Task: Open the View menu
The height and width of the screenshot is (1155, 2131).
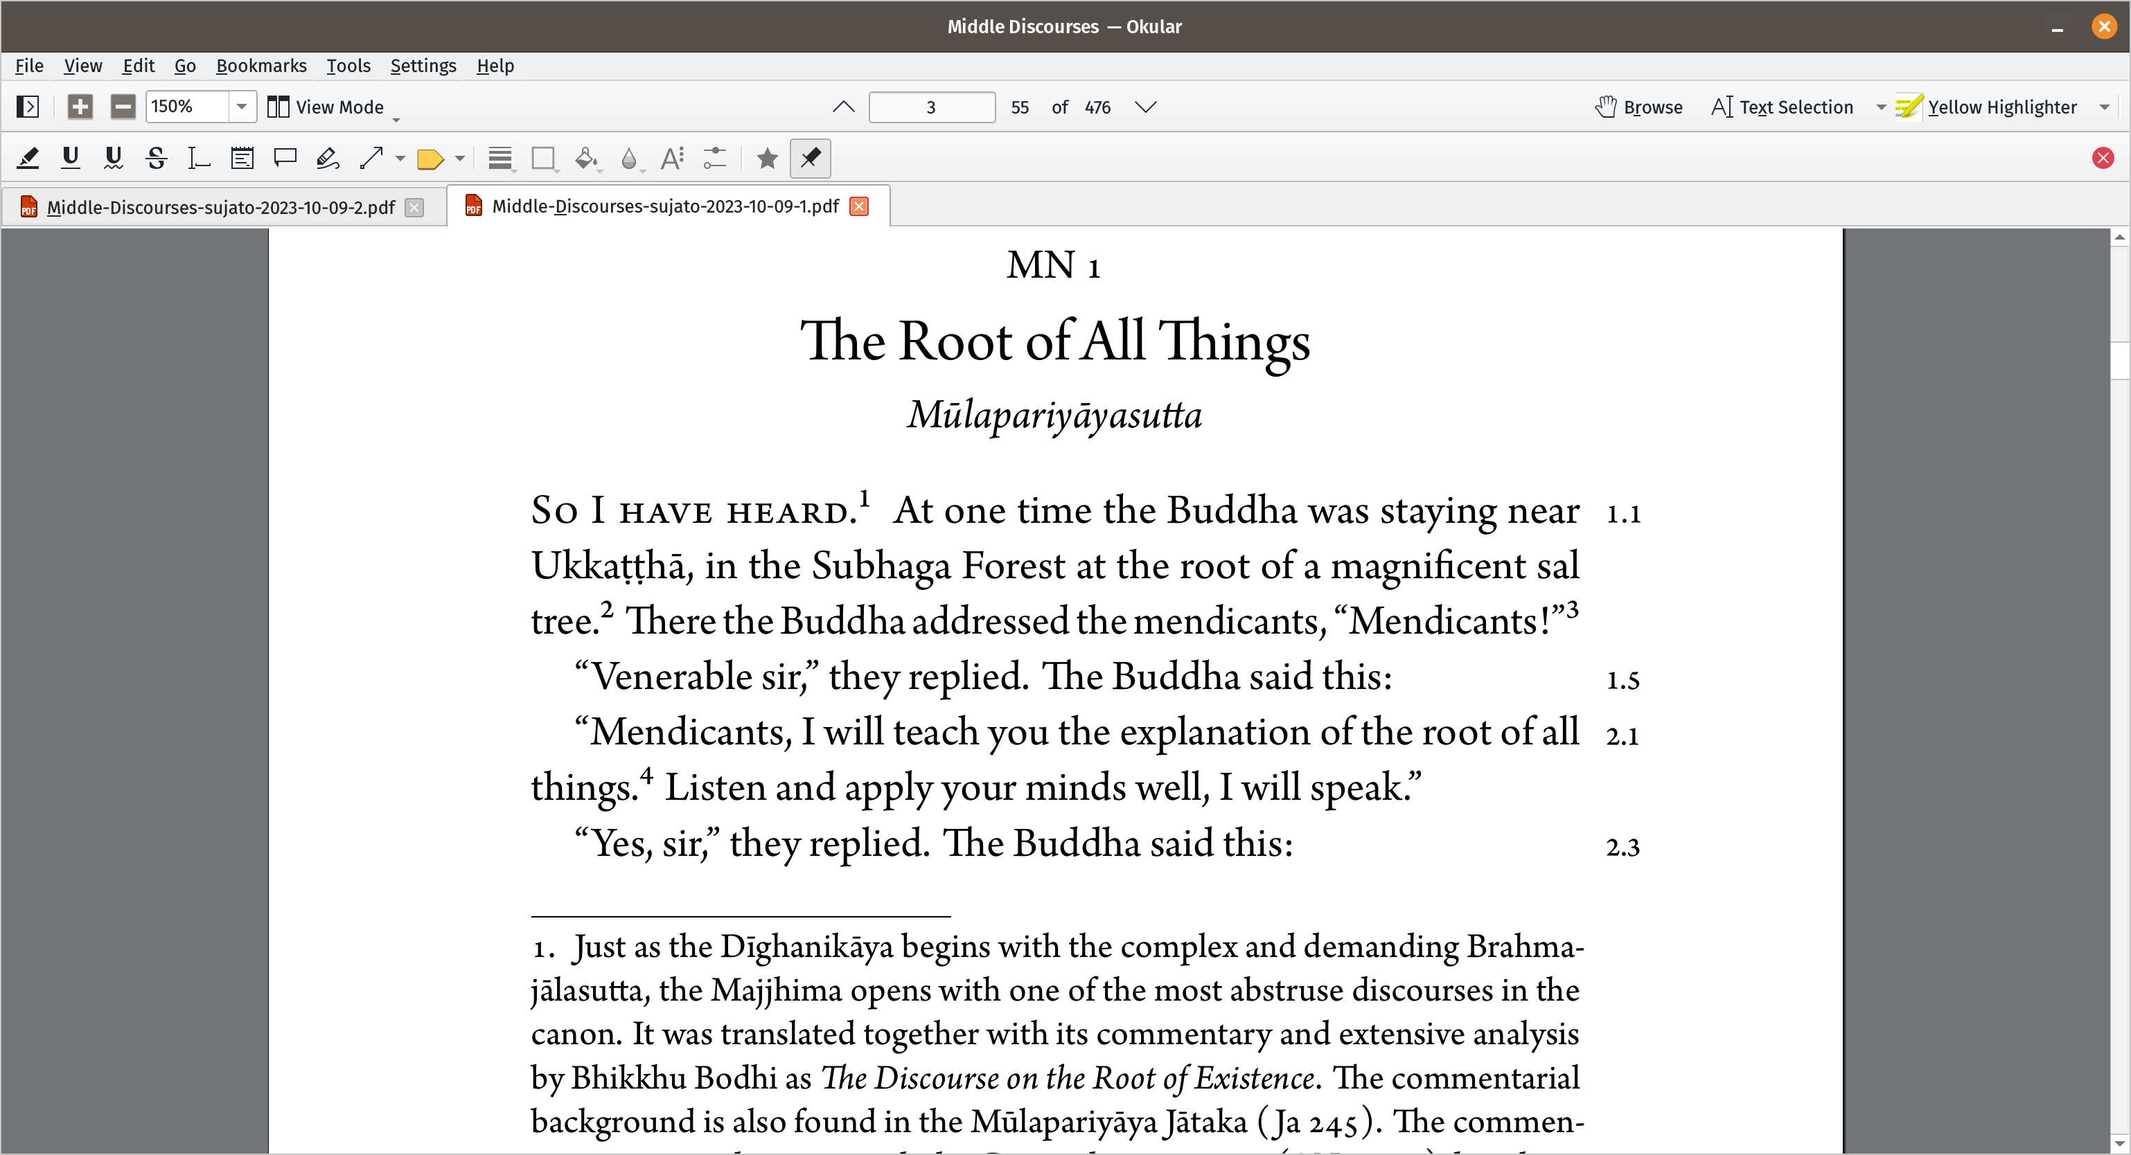Action: [x=82, y=65]
